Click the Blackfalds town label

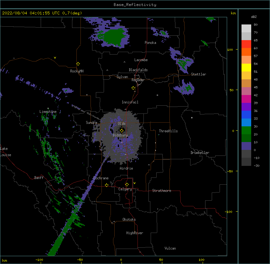click(138, 70)
